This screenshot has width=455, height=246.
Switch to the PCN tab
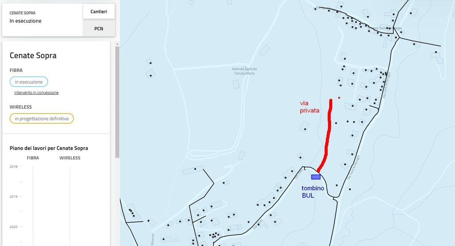point(99,28)
